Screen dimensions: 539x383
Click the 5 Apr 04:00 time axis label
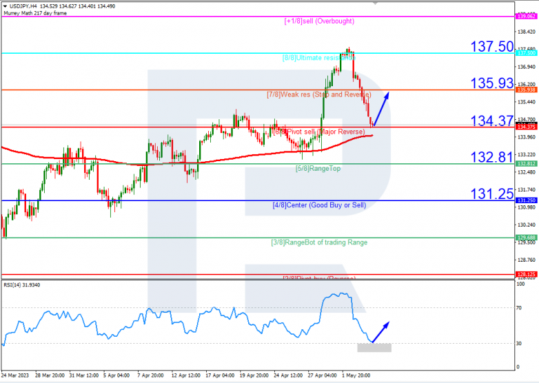click(x=116, y=375)
